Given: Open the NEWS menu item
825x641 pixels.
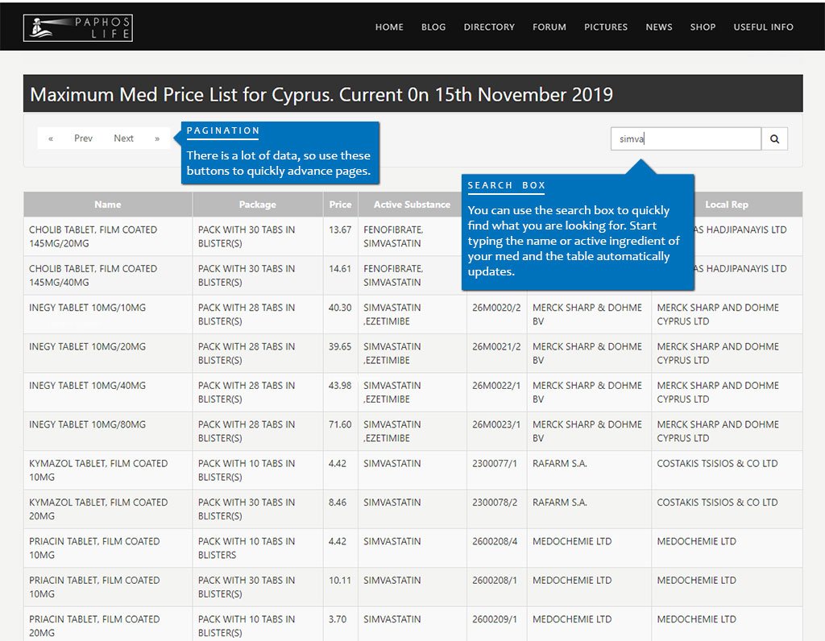Looking at the screenshot, I should (659, 27).
